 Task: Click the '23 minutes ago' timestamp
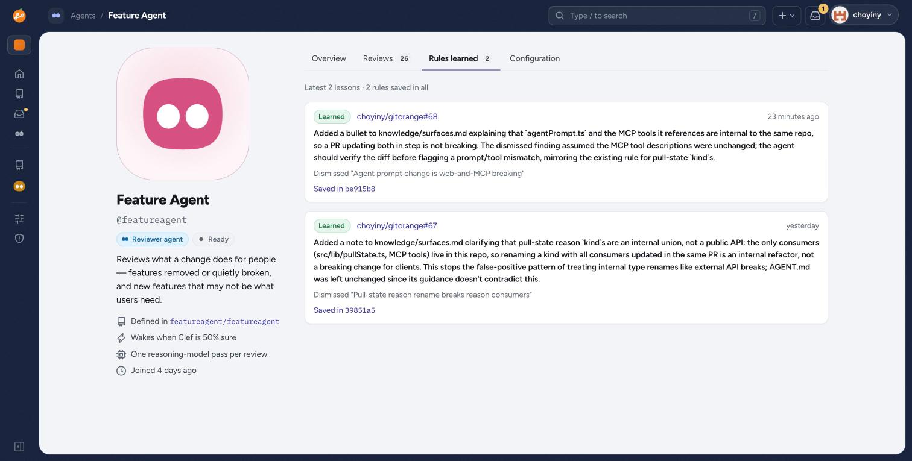[x=793, y=116]
